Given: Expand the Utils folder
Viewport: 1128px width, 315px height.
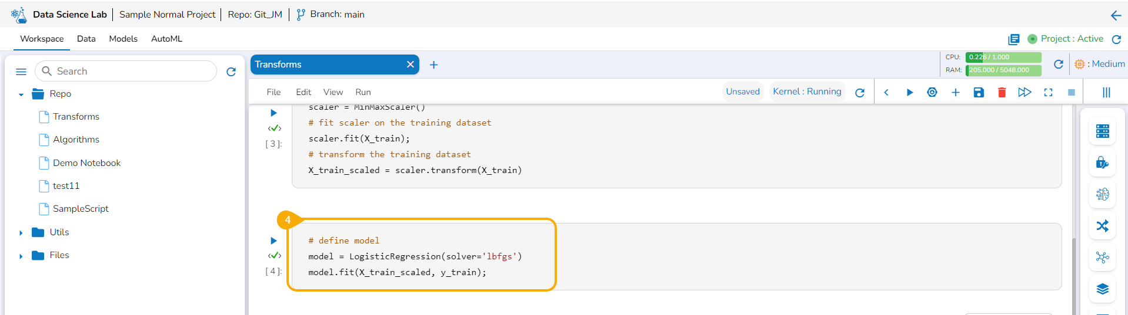Looking at the screenshot, I should pyautogui.click(x=21, y=233).
